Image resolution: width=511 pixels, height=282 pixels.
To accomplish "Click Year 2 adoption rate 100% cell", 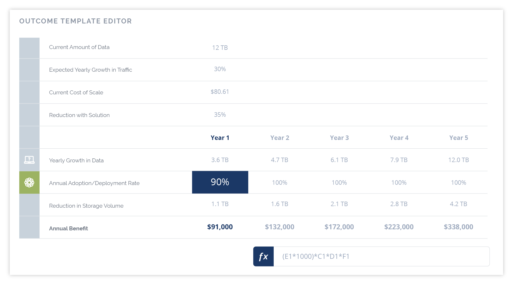I will (279, 183).
